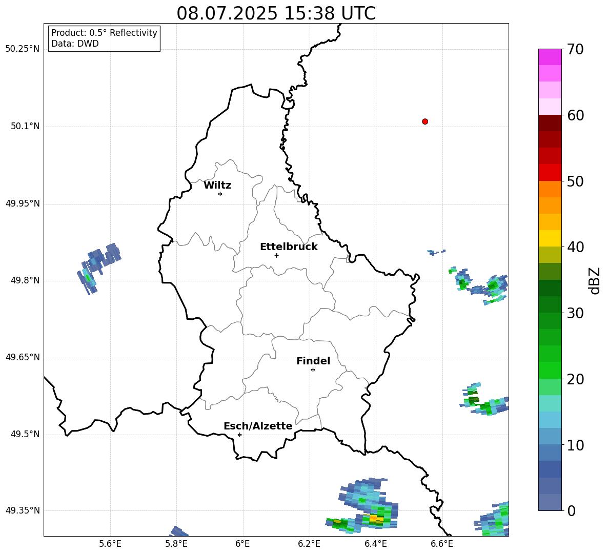
Task: Click the Findel station cross marker
Action: [x=313, y=370]
